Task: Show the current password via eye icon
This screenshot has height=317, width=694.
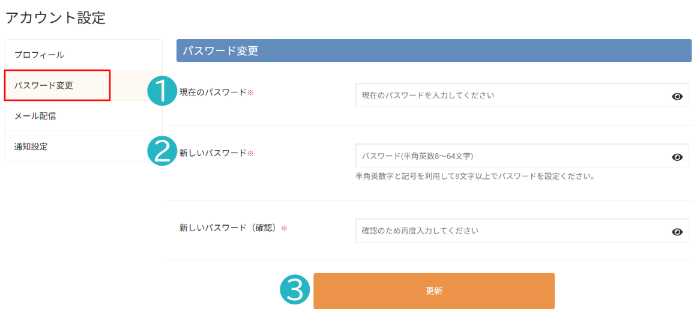Action: (x=677, y=97)
